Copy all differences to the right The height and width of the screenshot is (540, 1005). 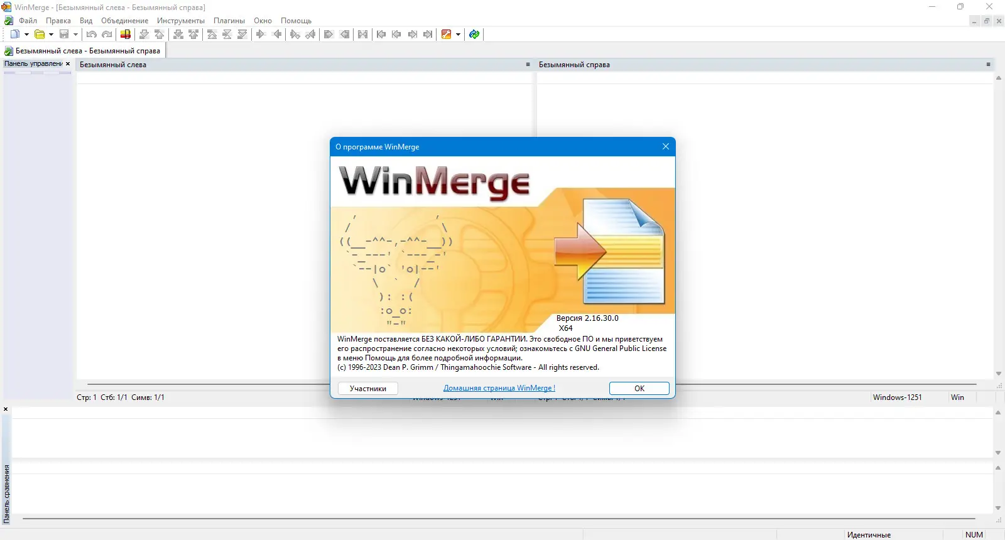pyautogui.click(x=329, y=35)
